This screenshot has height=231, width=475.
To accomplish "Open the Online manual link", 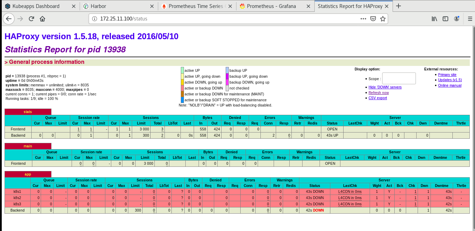I will pyautogui.click(x=450, y=85).
